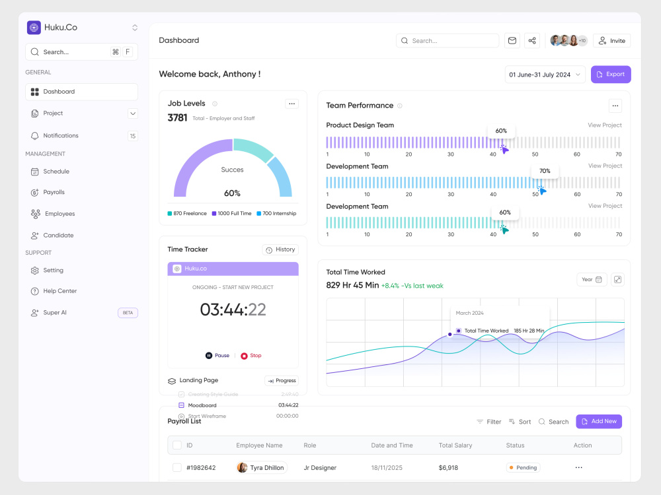The image size is (661, 495).
Task: Click the Payrolls coin icon
Action: click(34, 193)
